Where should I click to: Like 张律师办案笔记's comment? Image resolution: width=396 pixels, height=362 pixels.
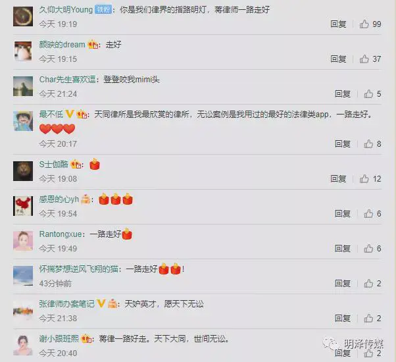368,318
